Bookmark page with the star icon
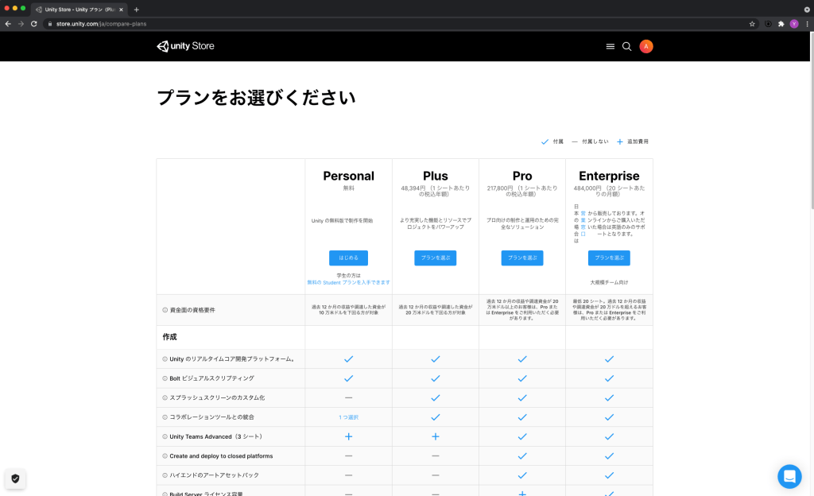The height and width of the screenshot is (496, 814). pyautogui.click(x=752, y=24)
